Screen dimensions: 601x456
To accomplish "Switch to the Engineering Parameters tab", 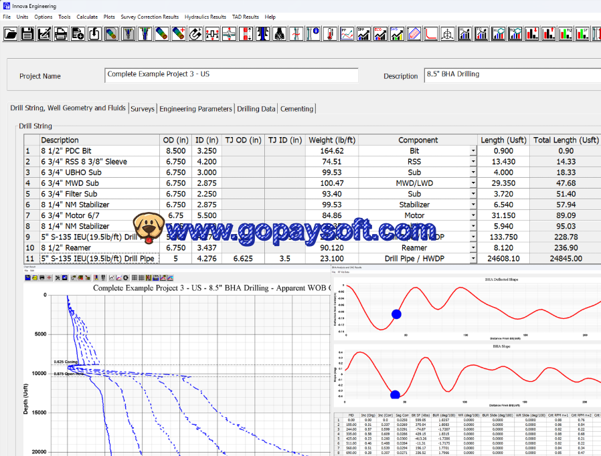I will tap(196, 109).
